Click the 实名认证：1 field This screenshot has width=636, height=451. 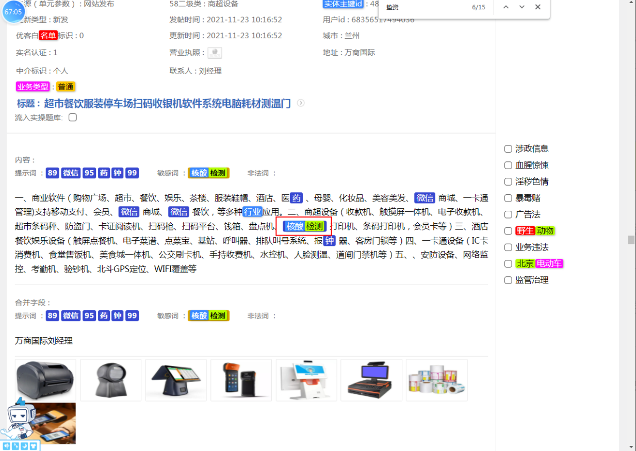tap(37, 53)
